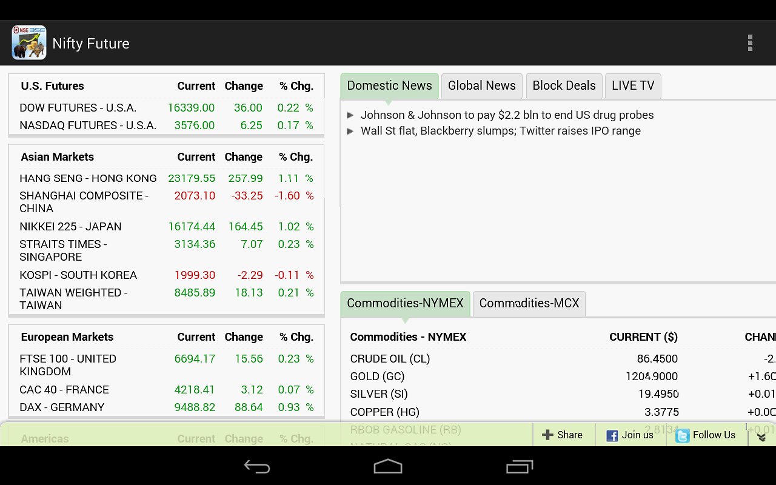This screenshot has width=776, height=485.
Task: Switch to the Commodities-MCX tab
Action: [x=529, y=303]
